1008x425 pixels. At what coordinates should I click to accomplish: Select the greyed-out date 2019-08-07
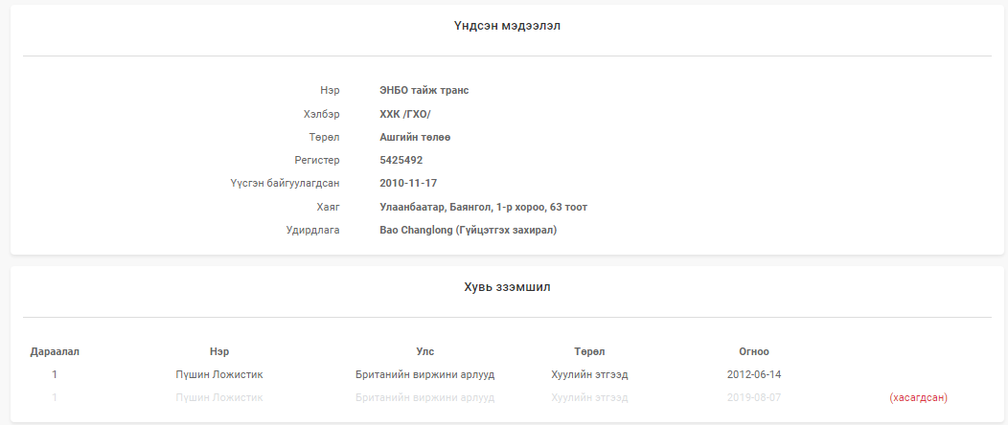753,397
